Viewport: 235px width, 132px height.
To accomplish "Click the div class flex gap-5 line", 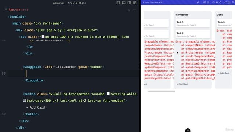I will coord(57,30).
